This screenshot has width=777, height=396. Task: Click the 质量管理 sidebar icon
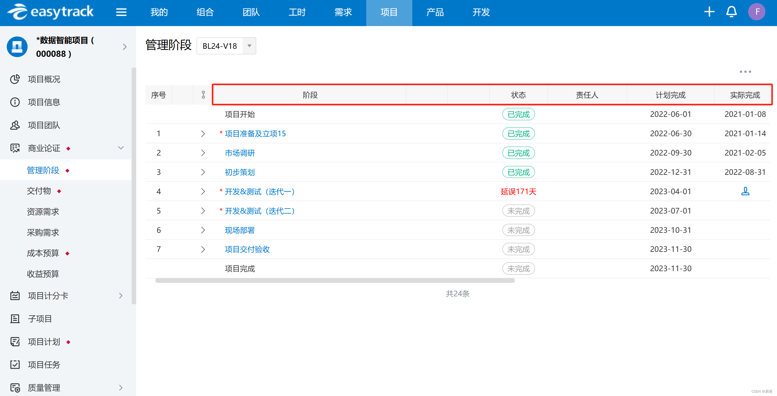15,388
